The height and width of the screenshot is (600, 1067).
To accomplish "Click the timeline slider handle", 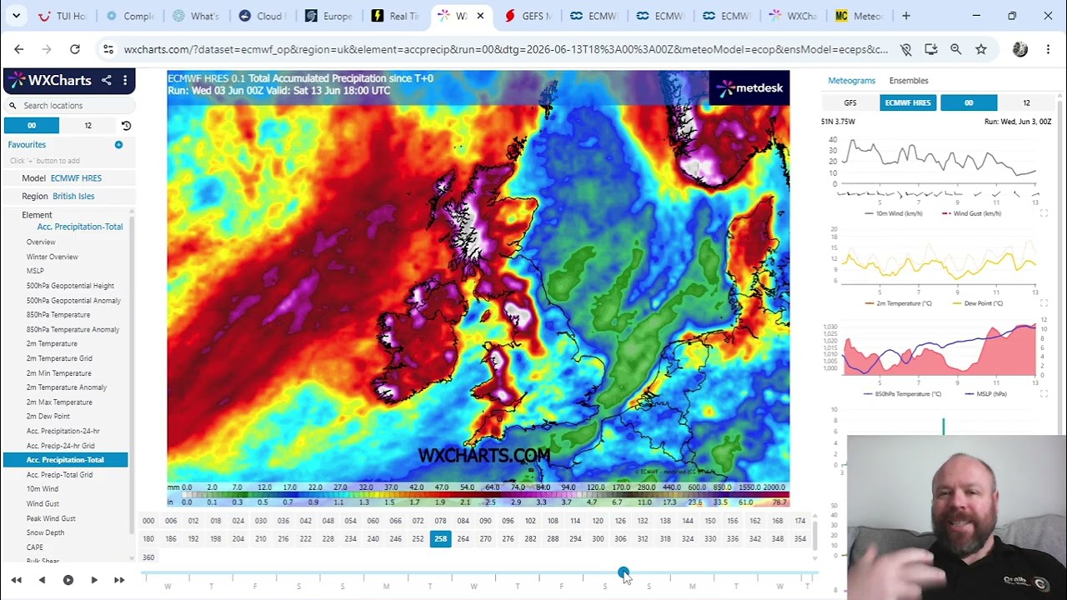I will [624, 572].
